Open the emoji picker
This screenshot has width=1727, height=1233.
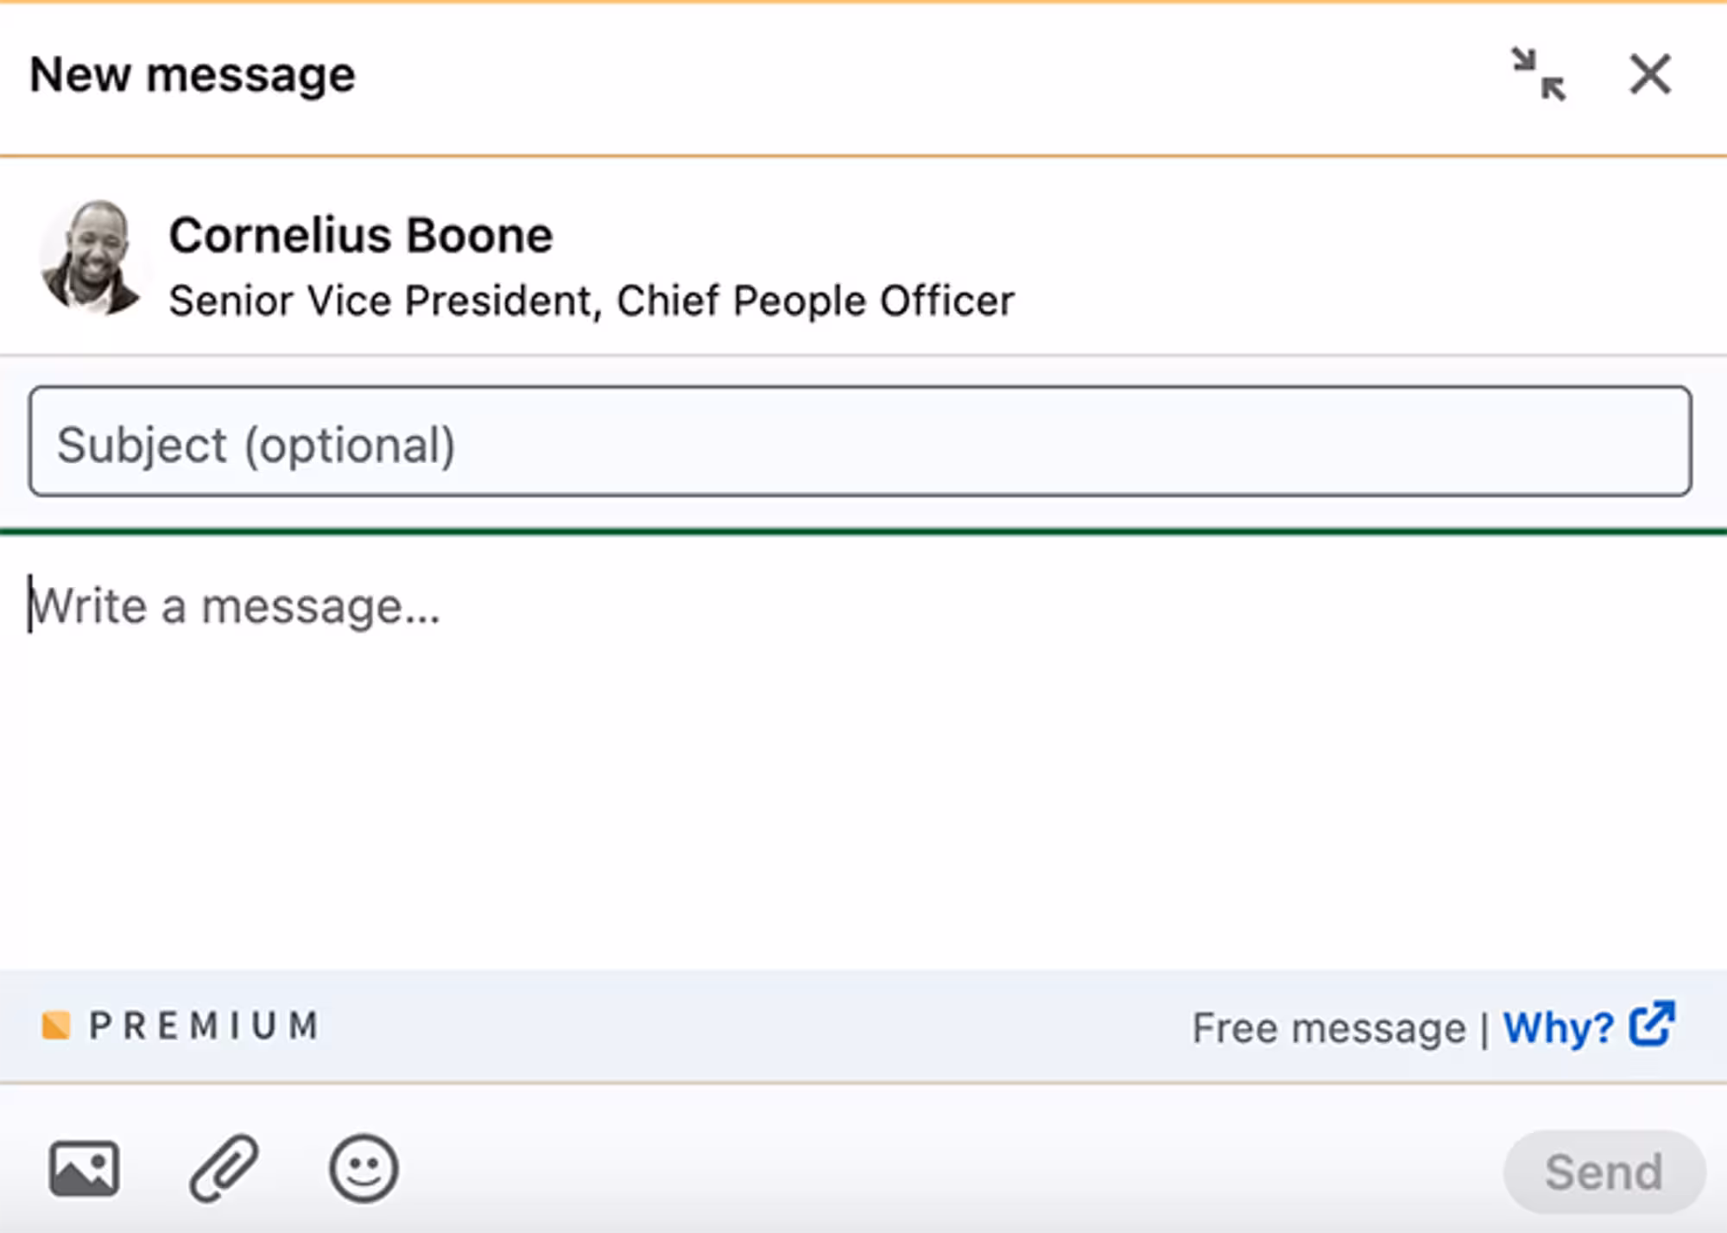(x=364, y=1169)
